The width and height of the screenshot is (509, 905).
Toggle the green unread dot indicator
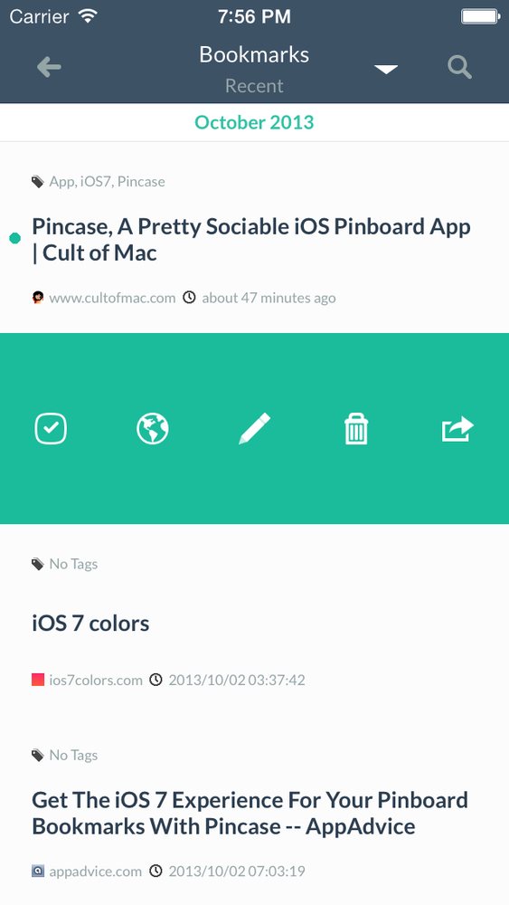pos(15,238)
